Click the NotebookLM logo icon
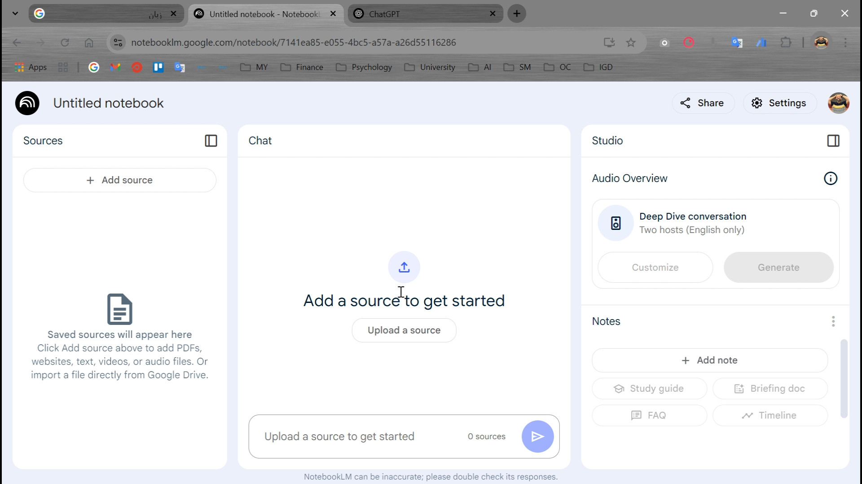The width and height of the screenshot is (862, 484). coord(27,103)
